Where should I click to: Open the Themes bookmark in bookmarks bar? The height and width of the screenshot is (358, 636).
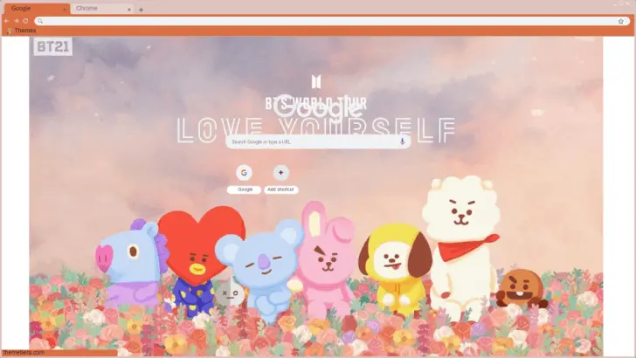pyautogui.click(x=21, y=31)
